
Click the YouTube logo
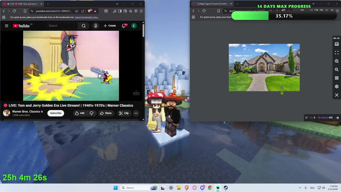click(21, 26)
